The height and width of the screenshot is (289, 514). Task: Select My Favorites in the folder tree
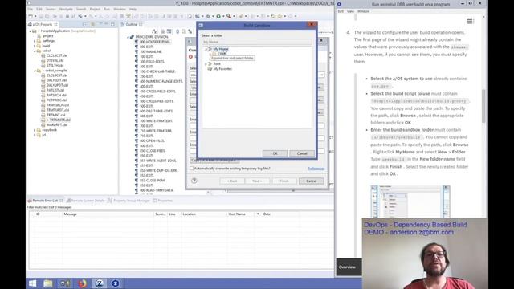222,69
